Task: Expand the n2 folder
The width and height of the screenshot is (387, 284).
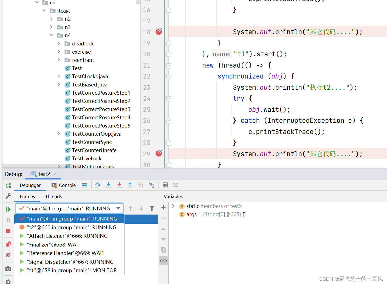Action: [x=52, y=19]
